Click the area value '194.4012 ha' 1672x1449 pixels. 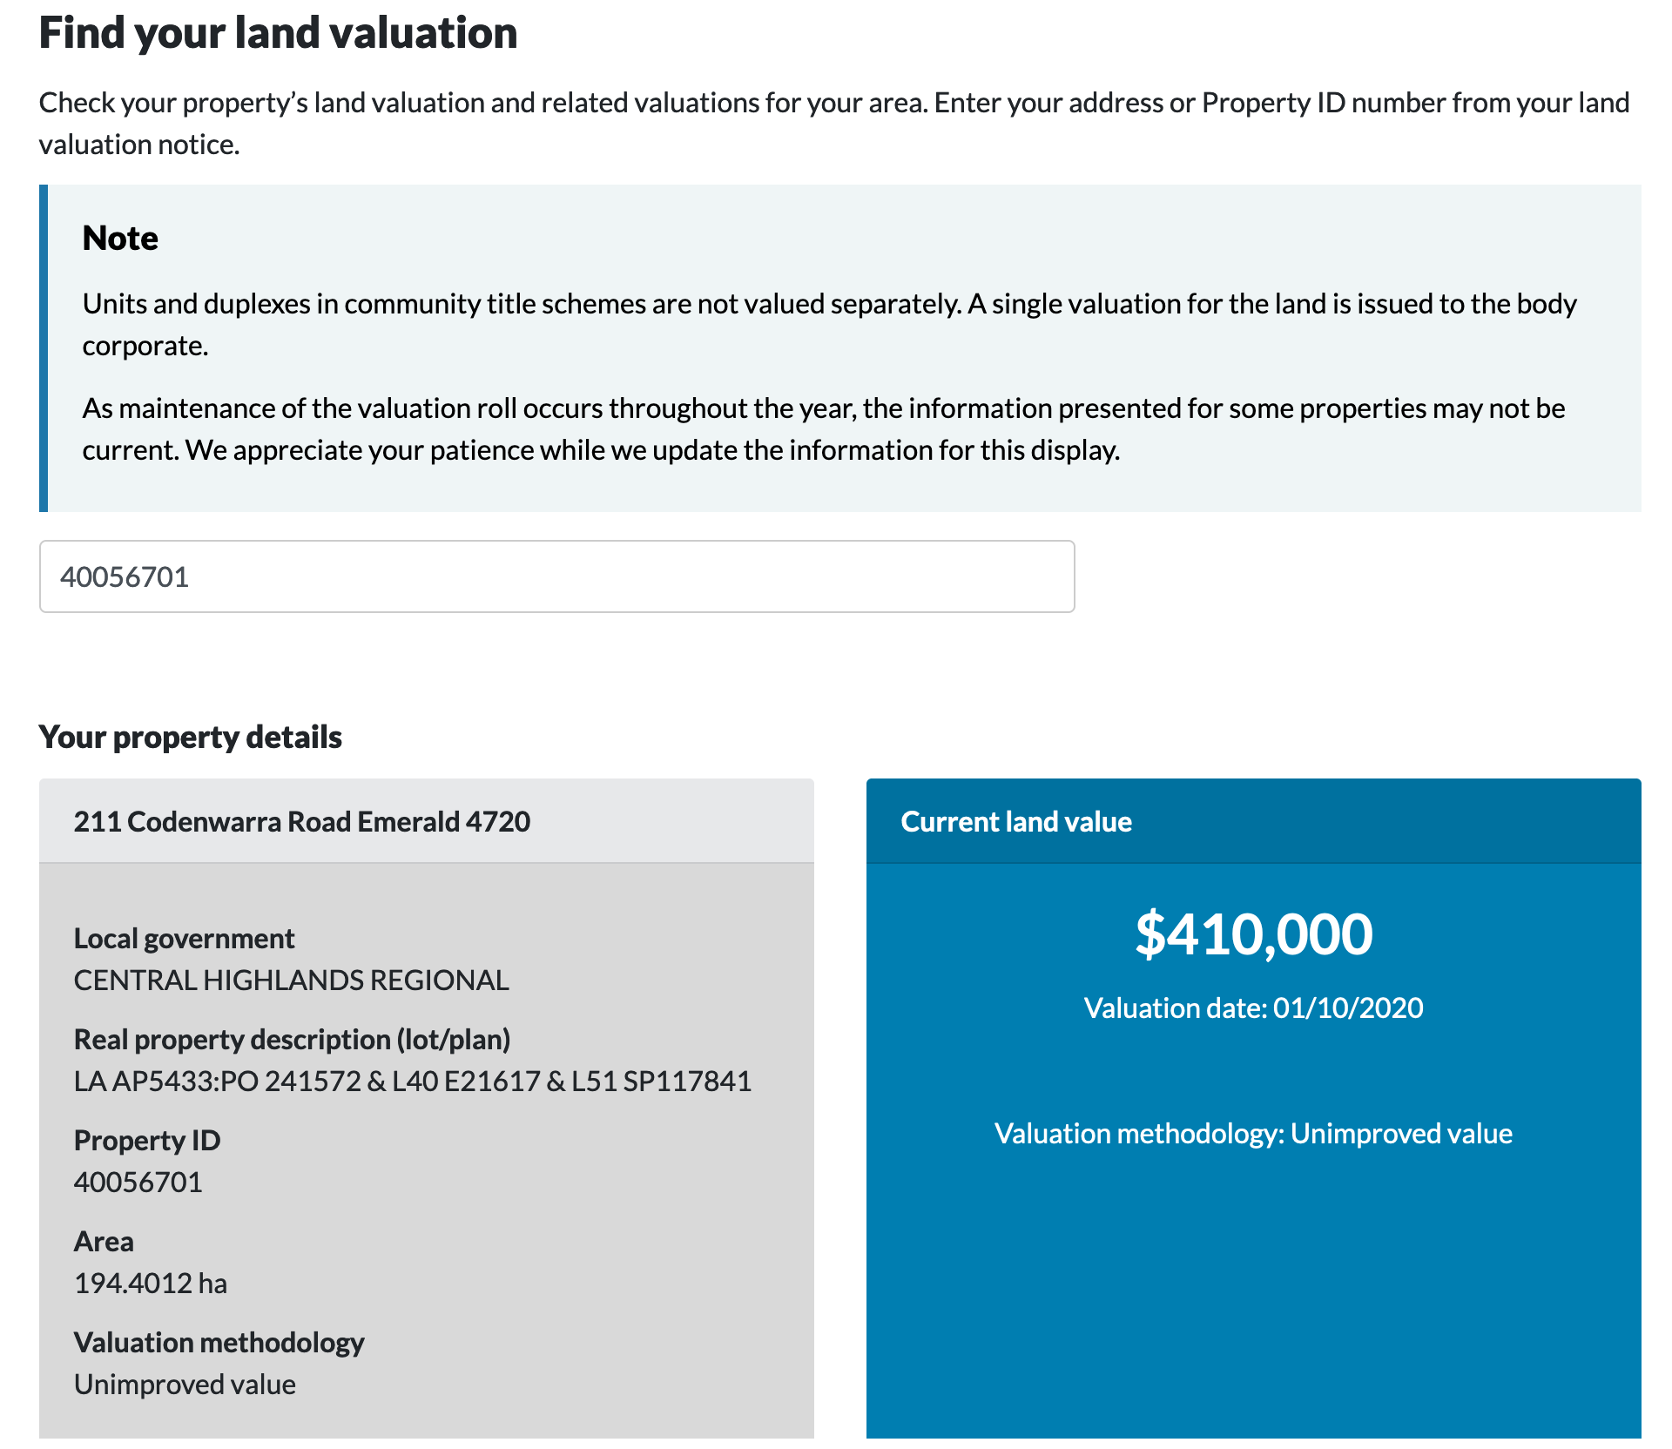[150, 1282]
